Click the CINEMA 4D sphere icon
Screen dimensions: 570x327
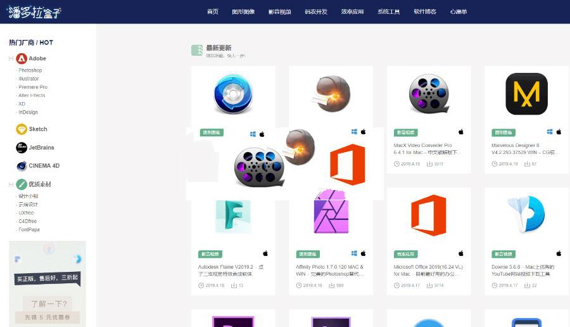(22, 166)
